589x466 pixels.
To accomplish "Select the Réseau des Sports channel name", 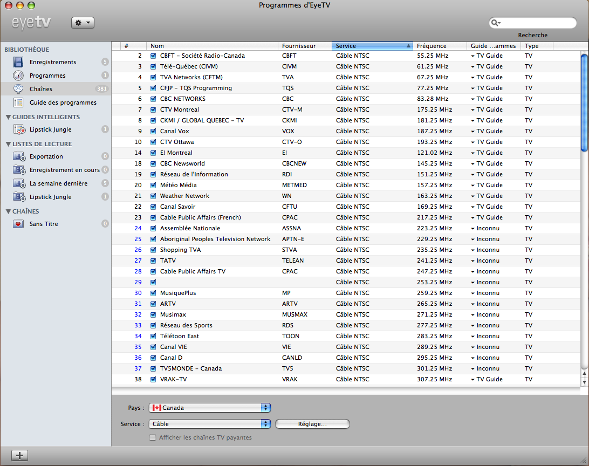I will 186,326.
